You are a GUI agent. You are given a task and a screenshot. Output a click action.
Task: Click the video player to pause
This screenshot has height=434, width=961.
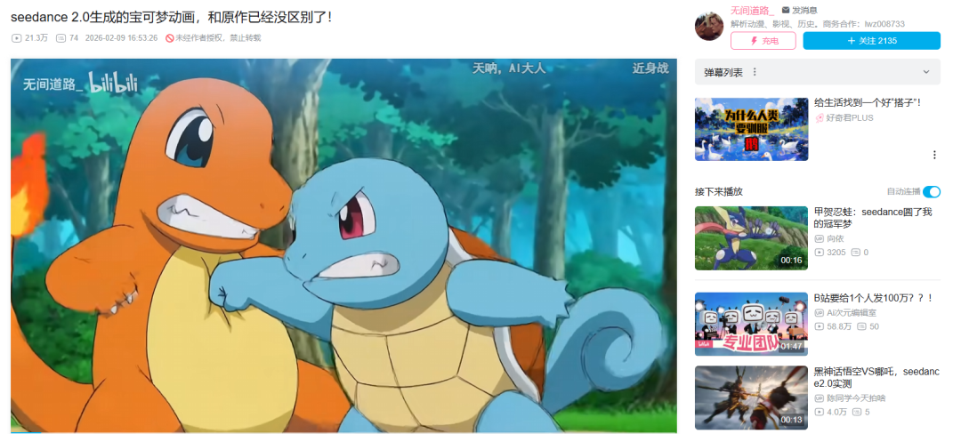[x=343, y=245]
